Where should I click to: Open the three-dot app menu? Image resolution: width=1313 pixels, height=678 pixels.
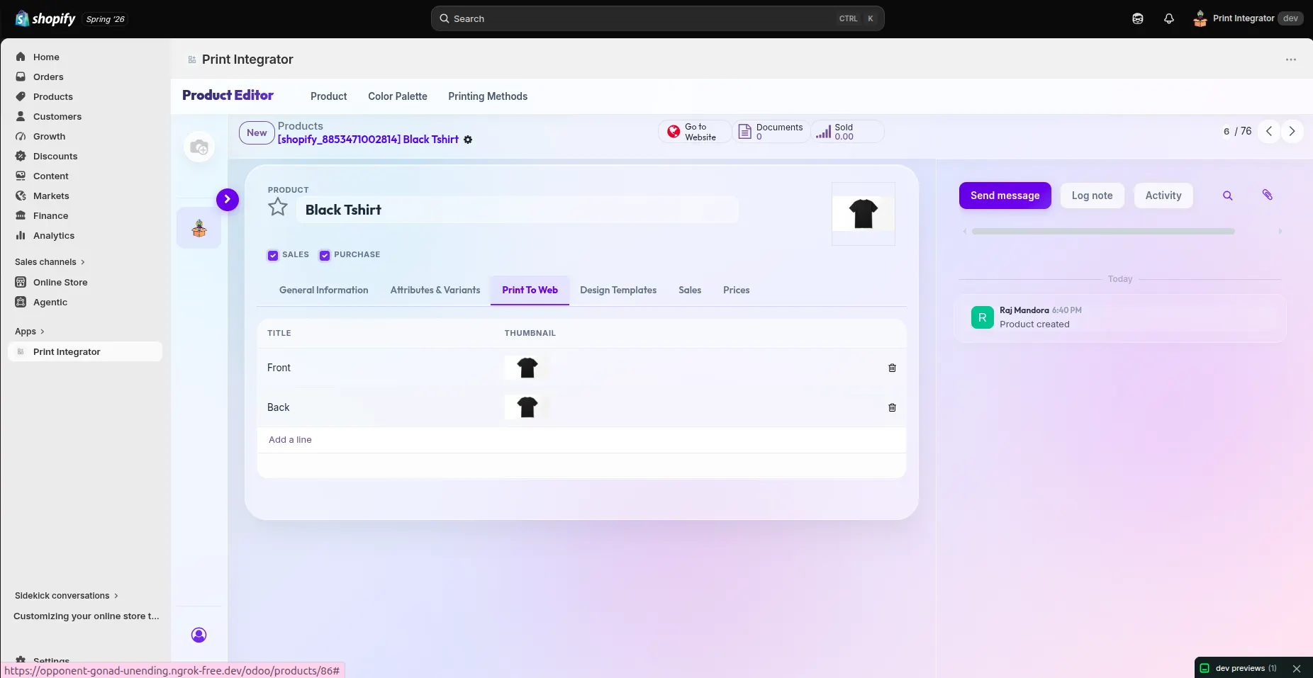click(1291, 60)
